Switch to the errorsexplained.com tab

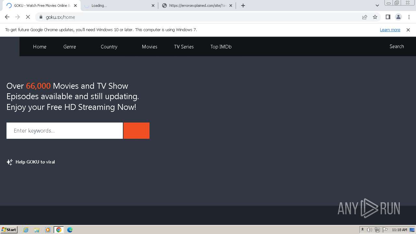(197, 6)
